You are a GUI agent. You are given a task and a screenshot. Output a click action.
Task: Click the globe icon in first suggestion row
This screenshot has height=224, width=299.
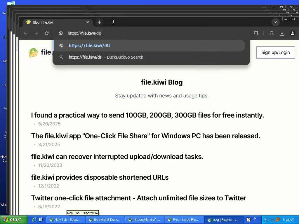[61, 45]
